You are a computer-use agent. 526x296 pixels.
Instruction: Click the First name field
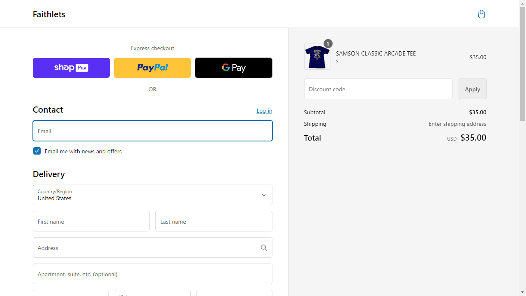pyautogui.click(x=91, y=221)
